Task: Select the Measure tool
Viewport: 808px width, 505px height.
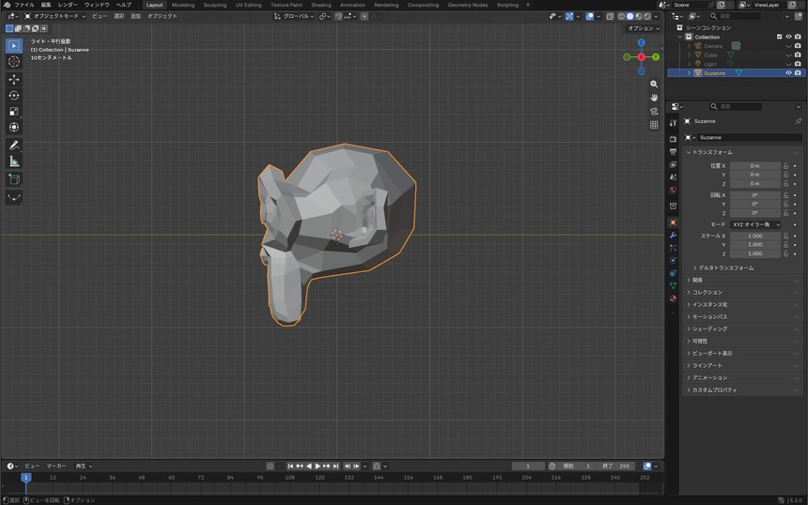Action: [14, 161]
